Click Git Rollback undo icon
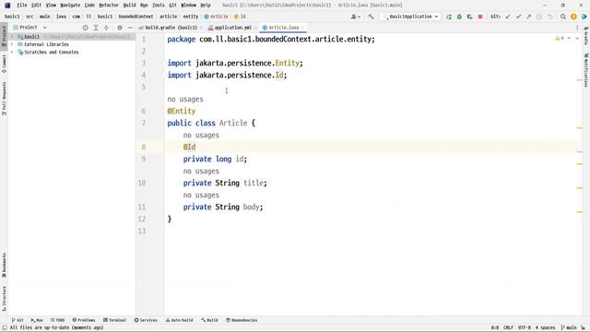 549,17
